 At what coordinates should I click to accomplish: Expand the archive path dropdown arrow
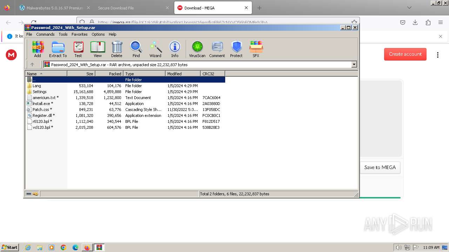pyautogui.click(x=354, y=64)
